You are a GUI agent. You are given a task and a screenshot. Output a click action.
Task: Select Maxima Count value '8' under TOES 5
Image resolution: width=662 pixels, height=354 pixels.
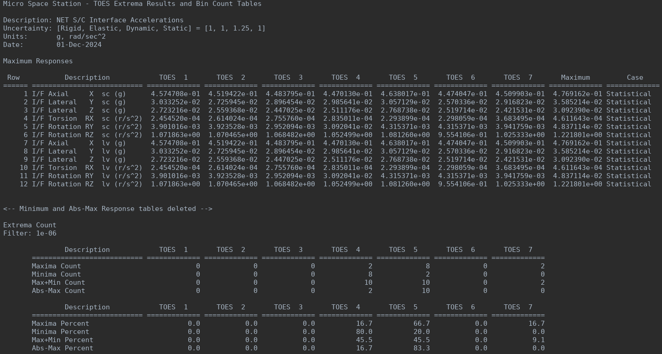428,266
